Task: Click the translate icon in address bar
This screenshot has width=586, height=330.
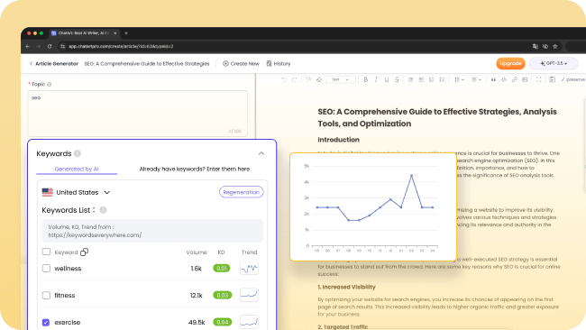Action: [x=536, y=46]
